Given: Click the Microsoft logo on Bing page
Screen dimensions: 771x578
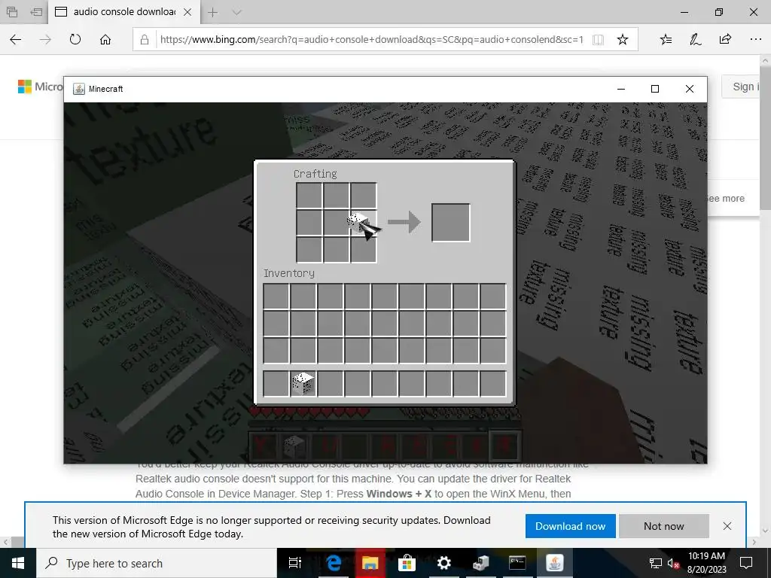Looking at the screenshot, I should pyautogui.click(x=41, y=87).
